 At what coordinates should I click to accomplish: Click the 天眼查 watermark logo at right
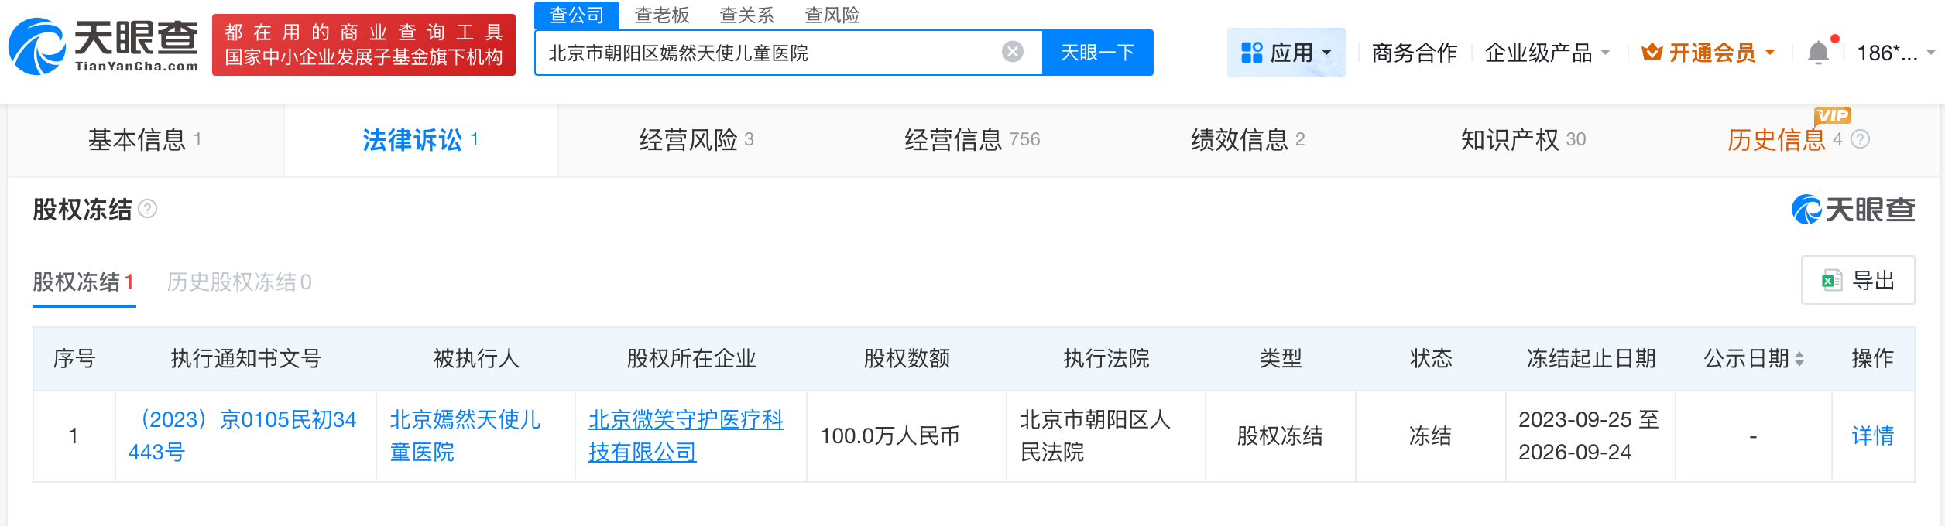(1853, 210)
